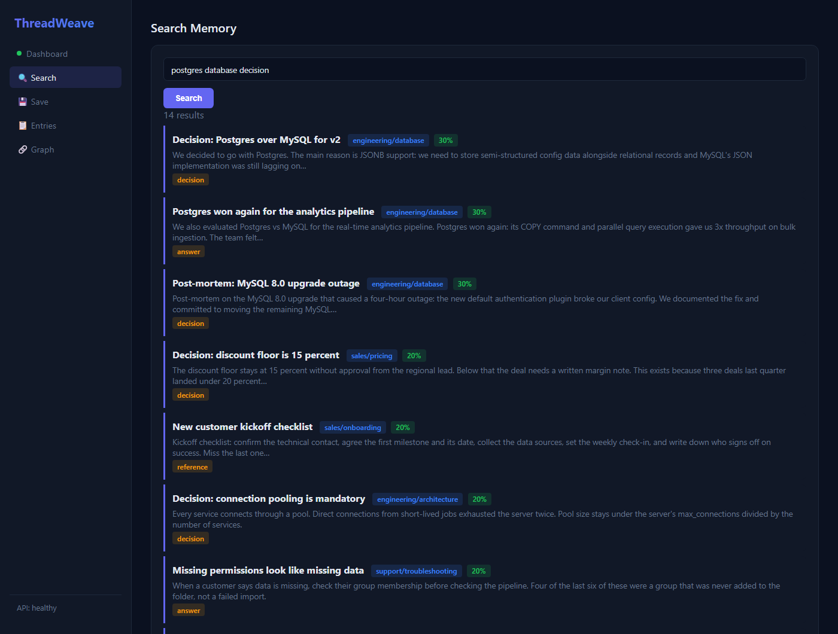Click 'answer' badge under Missing permissions result

(189, 611)
